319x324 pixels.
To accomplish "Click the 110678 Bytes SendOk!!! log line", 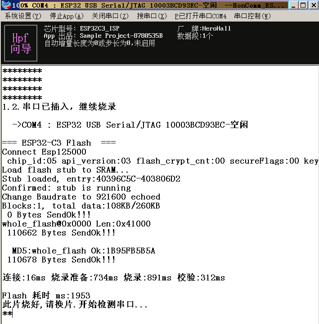I will click(61, 260).
